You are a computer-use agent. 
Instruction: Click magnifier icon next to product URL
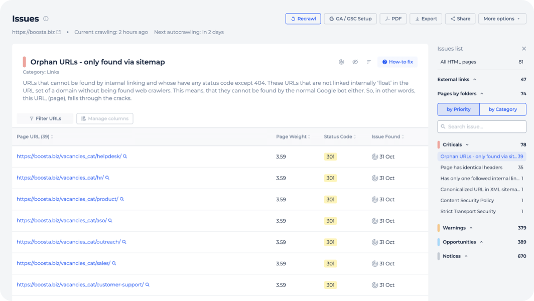pos(122,199)
